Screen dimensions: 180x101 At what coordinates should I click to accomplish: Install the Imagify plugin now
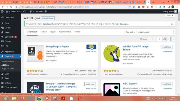point(90,84)
